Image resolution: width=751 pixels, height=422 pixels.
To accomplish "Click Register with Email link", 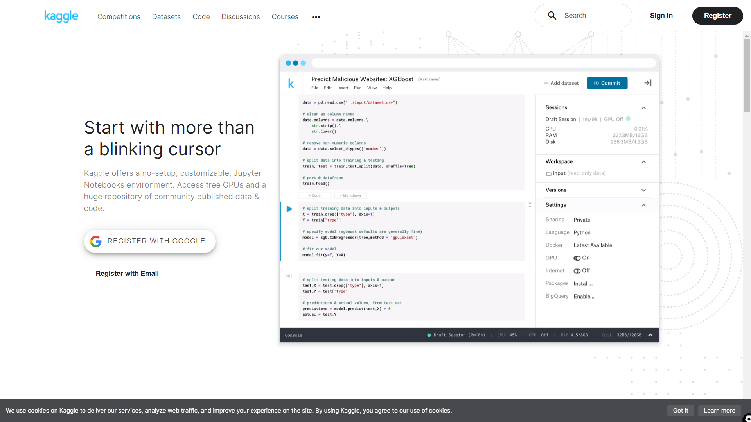I will [x=127, y=274].
